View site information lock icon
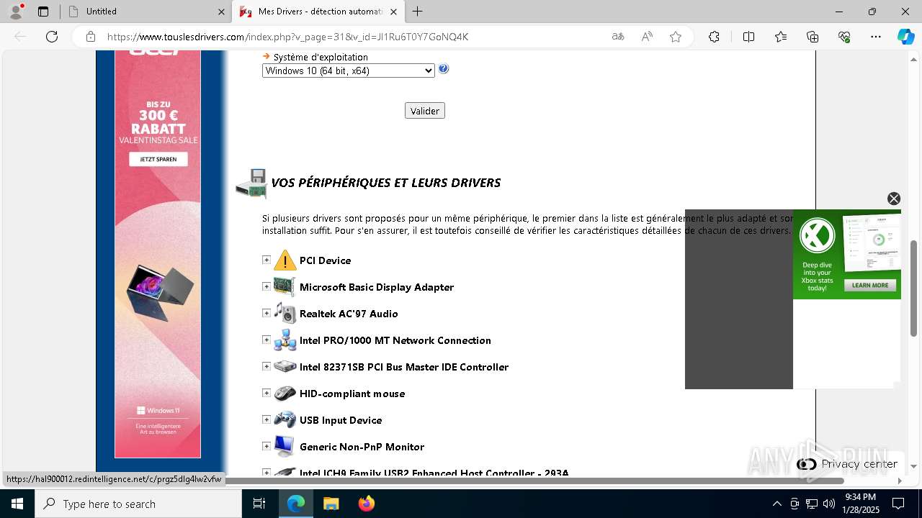Screen dimensions: 922x518 (91, 37)
